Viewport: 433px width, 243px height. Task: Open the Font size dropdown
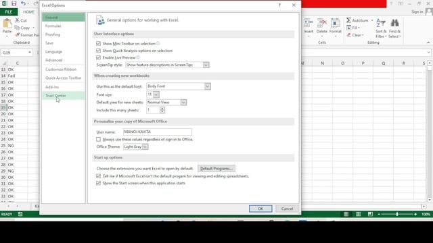pyautogui.click(x=156, y=94)
